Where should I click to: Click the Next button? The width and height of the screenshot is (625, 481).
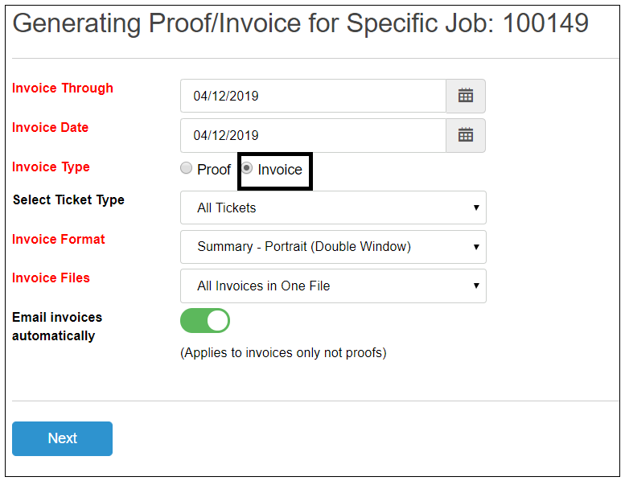tap(62, 438)
